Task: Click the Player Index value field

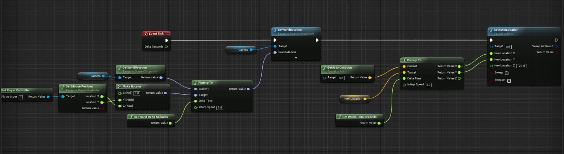Action: tap(21, 97)
